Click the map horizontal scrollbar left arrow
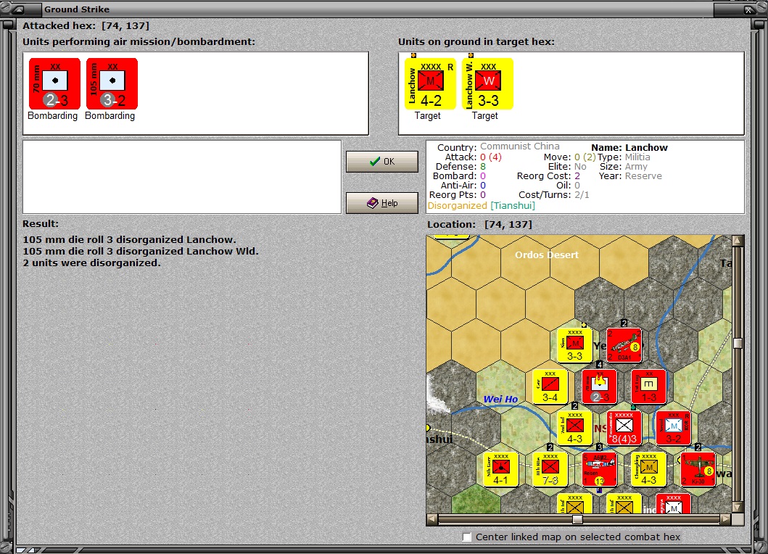 coord(432,518)
